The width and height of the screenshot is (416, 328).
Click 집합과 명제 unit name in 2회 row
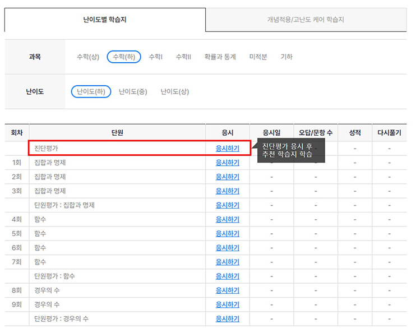click(50, 177)
